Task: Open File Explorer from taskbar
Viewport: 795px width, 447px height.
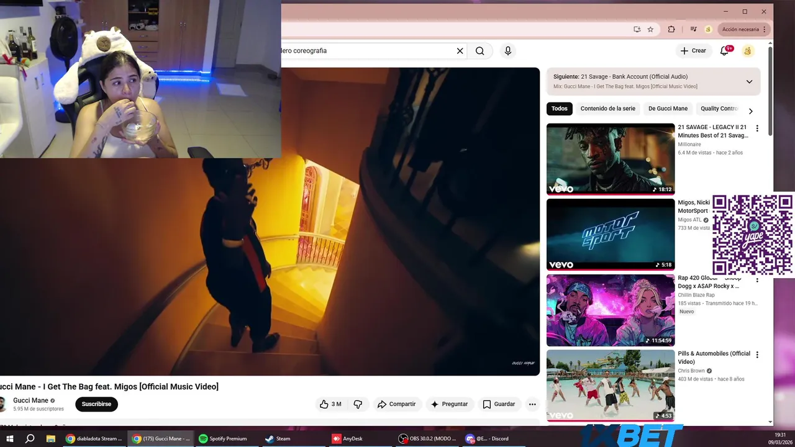Action: click(51, 438)
